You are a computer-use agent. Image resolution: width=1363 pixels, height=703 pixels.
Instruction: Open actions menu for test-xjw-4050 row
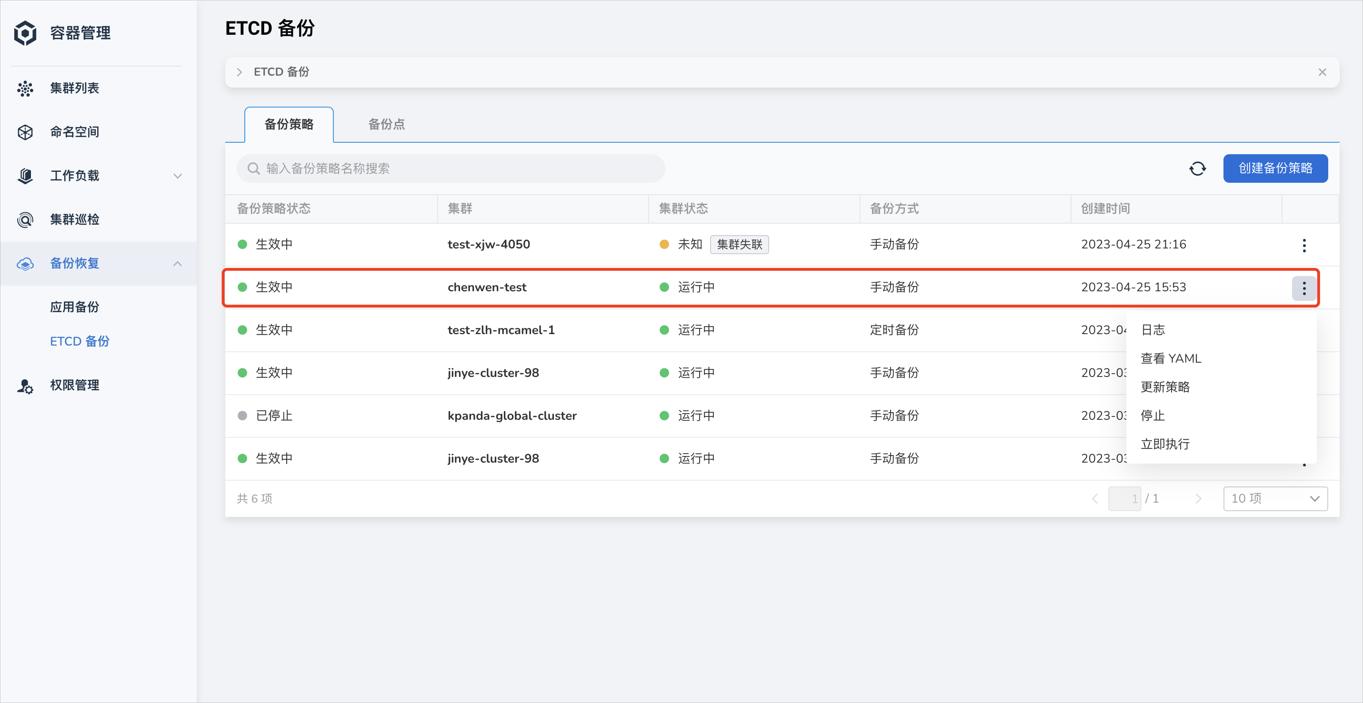coord(1304,245)
